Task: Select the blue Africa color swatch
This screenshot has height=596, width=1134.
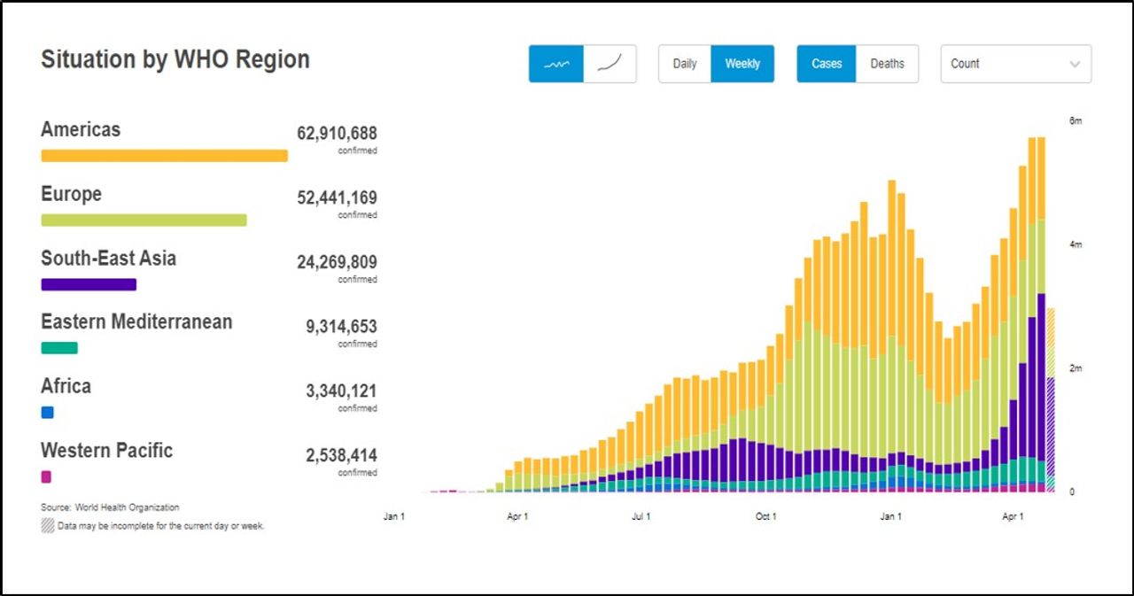Action: click(48, 413)
